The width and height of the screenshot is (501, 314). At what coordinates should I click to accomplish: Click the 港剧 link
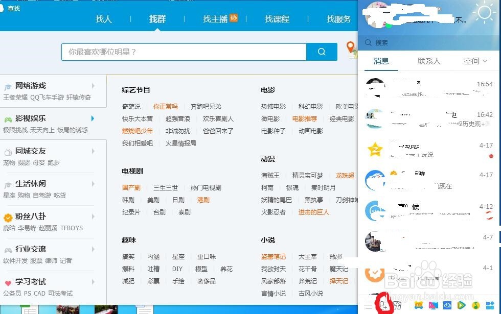point(203,200)
